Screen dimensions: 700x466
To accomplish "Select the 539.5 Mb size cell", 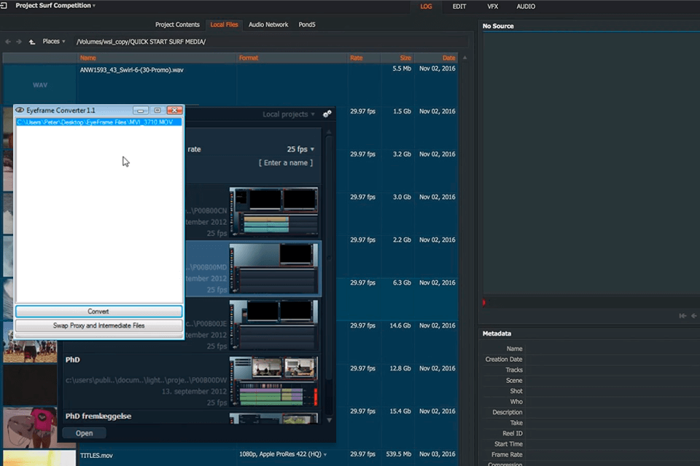I will point(399,454).
